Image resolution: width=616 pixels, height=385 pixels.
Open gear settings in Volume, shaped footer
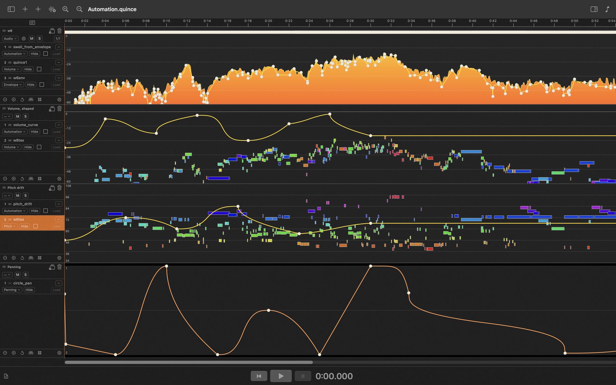click(59, 179)
